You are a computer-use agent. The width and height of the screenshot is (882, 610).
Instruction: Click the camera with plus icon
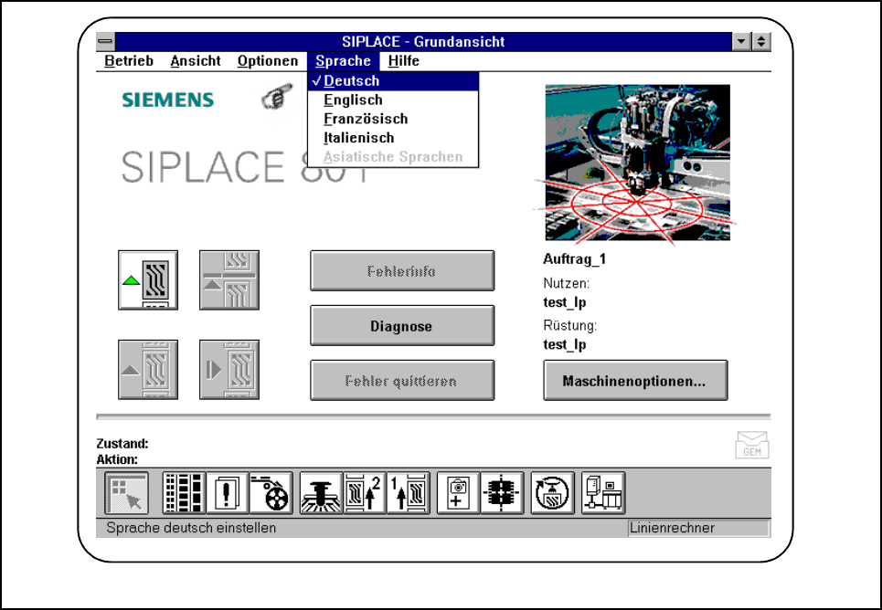click(459, 493)
